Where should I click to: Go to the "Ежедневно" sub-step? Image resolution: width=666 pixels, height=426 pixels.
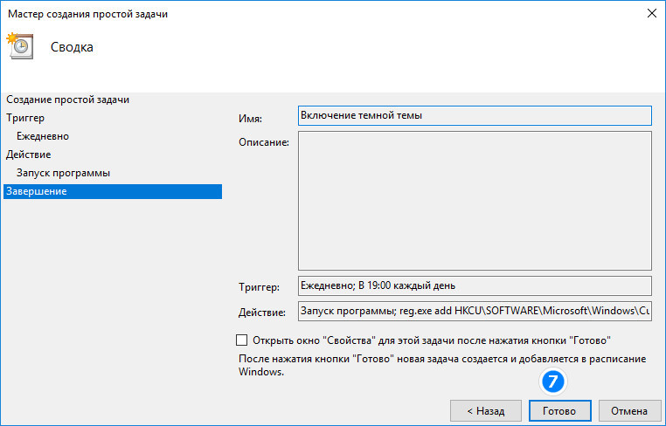[x=43, y=136]
